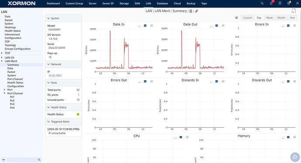This screenshot has width=301, height=163.
Task: Open the Dashboard menu
Action: [53, 3]
